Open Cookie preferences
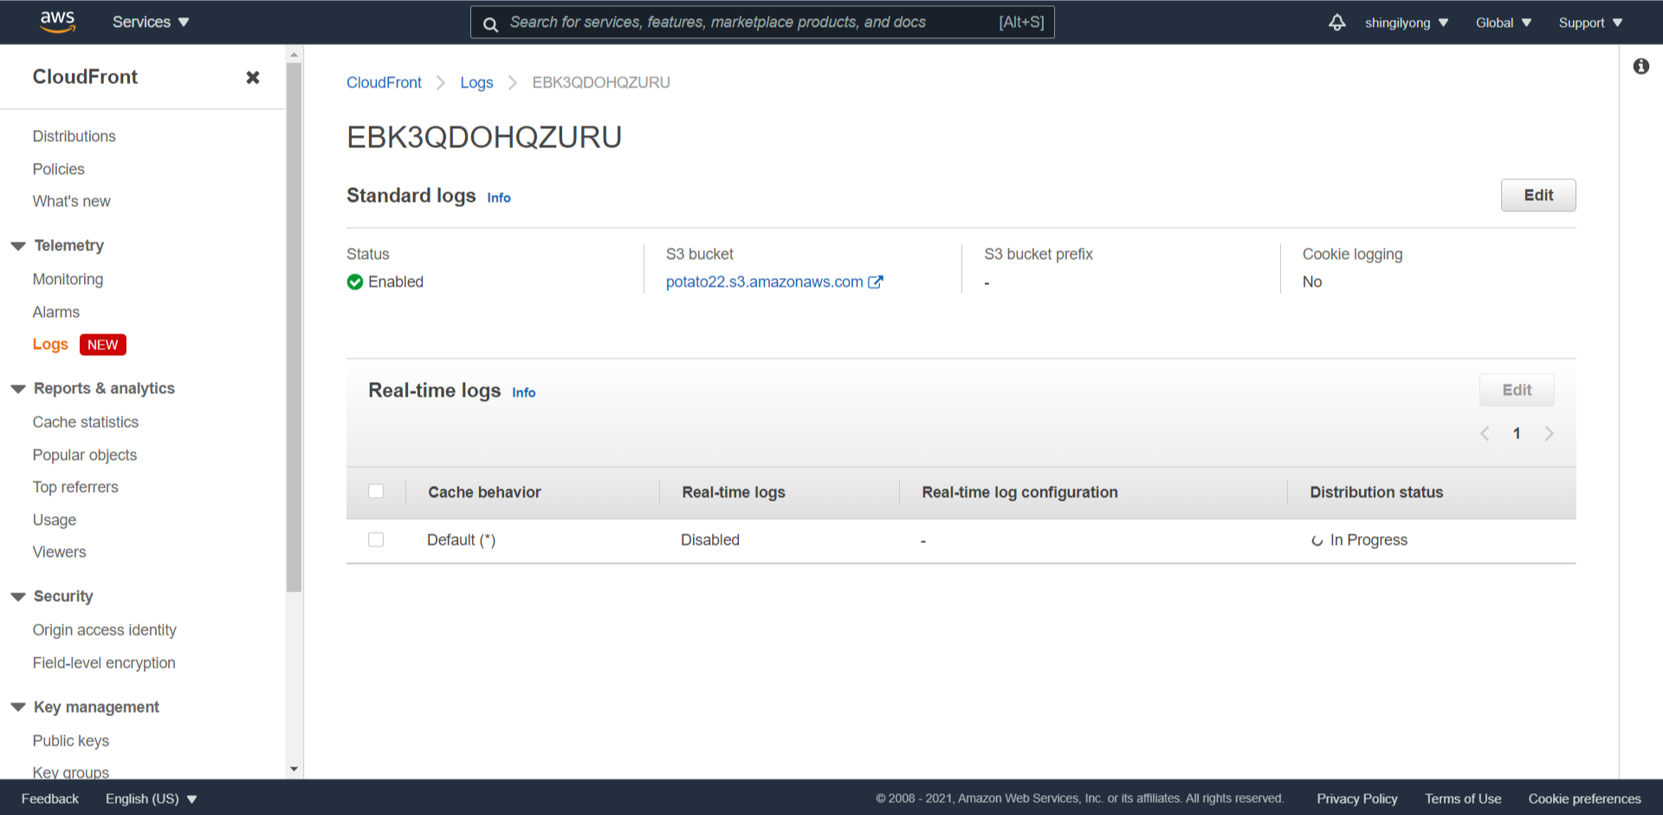The image size is (1663, 815). coord(1584,799)
